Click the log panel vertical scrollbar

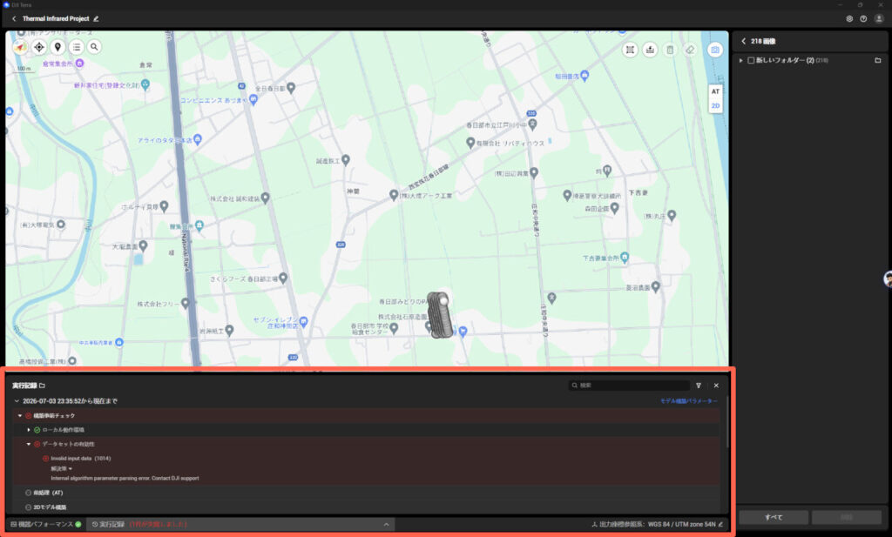tap(726, 420)
